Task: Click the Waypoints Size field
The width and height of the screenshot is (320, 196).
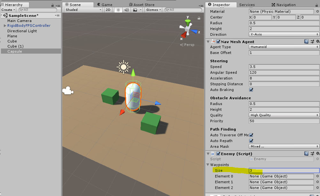Action: coord(284,170)
